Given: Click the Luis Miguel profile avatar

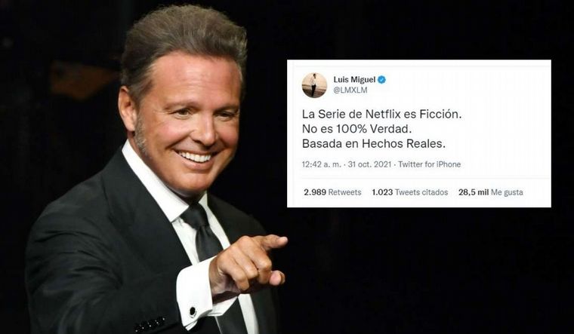Looking at the screenshot, I should pyautogui.click(x=314, y=85).
